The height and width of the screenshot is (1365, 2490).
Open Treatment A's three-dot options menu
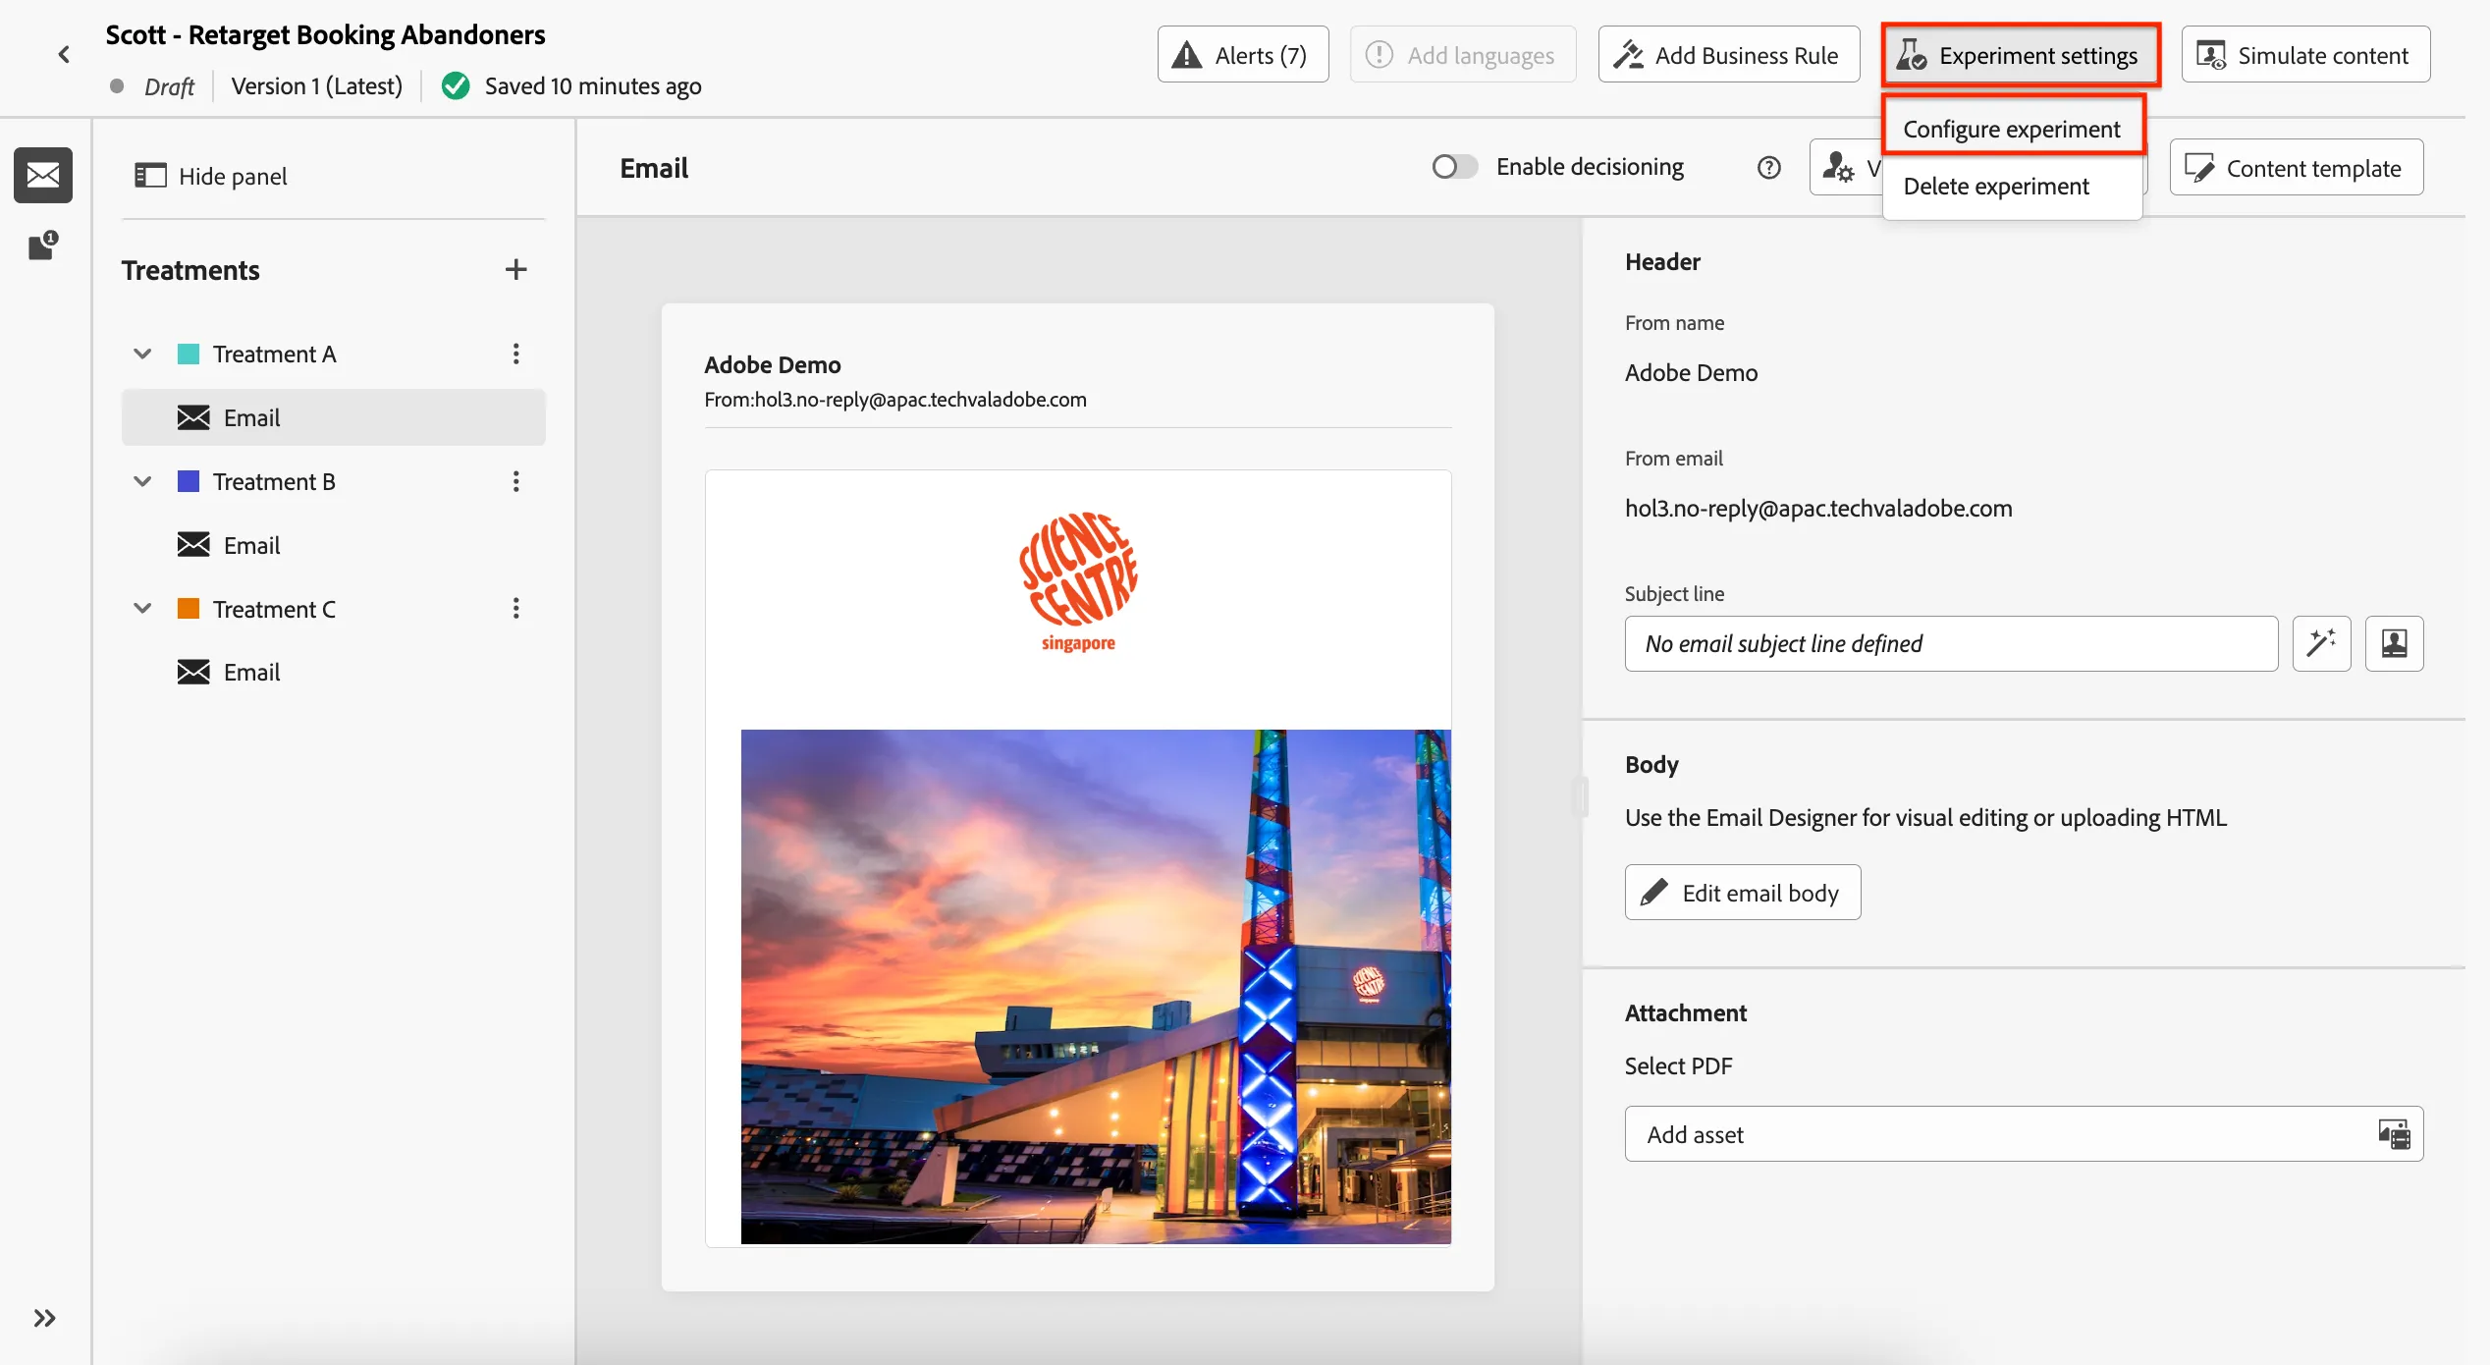[x=515, y=354]
